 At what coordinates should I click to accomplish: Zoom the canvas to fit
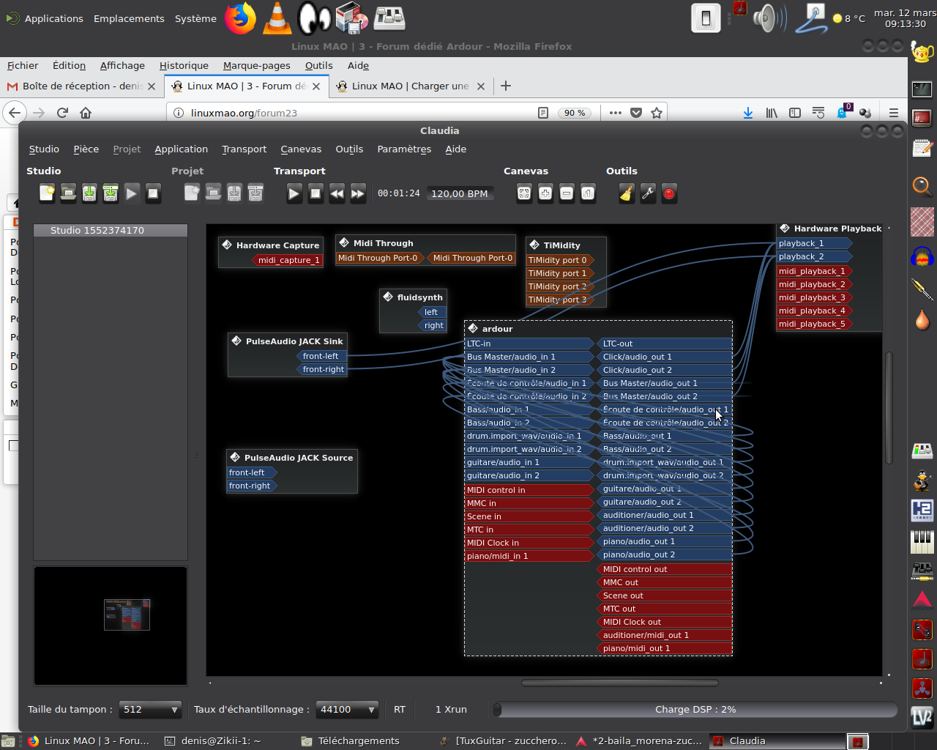click(524, 193)
